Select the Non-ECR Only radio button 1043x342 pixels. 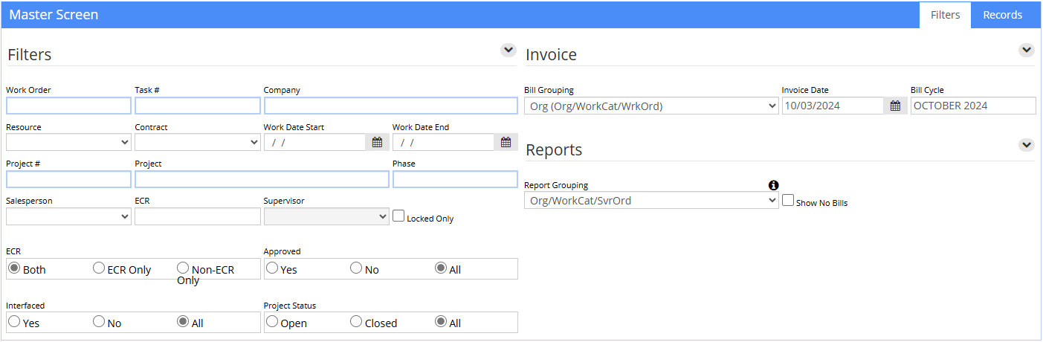[x=183, y=268]
